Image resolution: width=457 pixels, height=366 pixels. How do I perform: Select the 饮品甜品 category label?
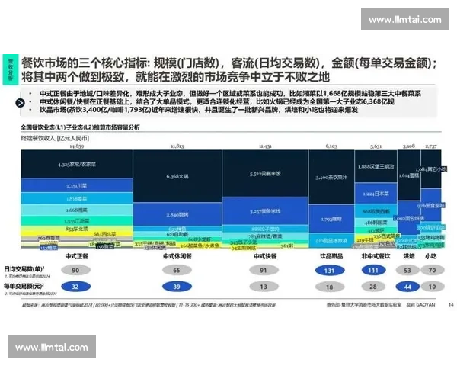(329, 256)
